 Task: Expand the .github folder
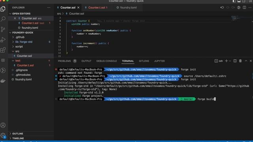pos(20,37)
